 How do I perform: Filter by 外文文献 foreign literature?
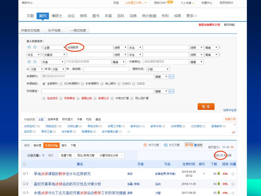172,145
